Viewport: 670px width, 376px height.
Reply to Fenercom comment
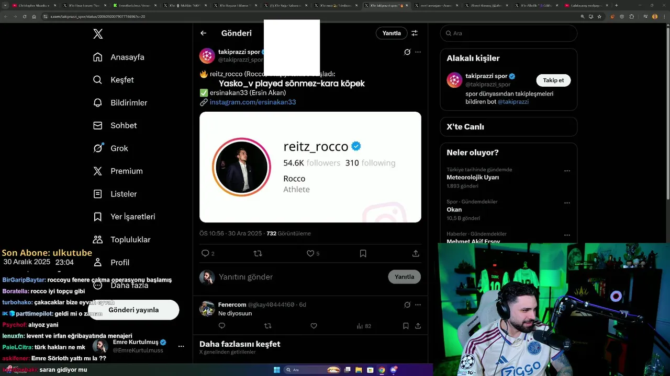pos(222,326)
